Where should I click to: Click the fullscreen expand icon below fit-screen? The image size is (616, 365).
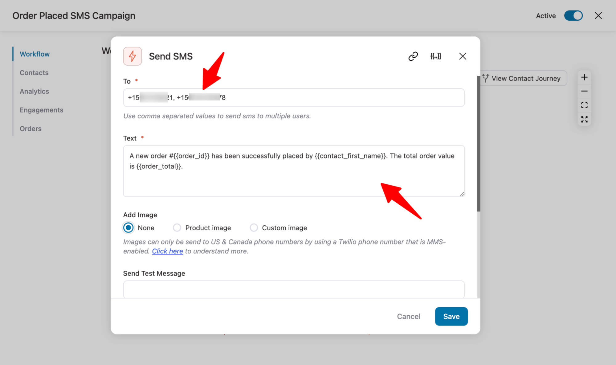[x=585, y=120]
